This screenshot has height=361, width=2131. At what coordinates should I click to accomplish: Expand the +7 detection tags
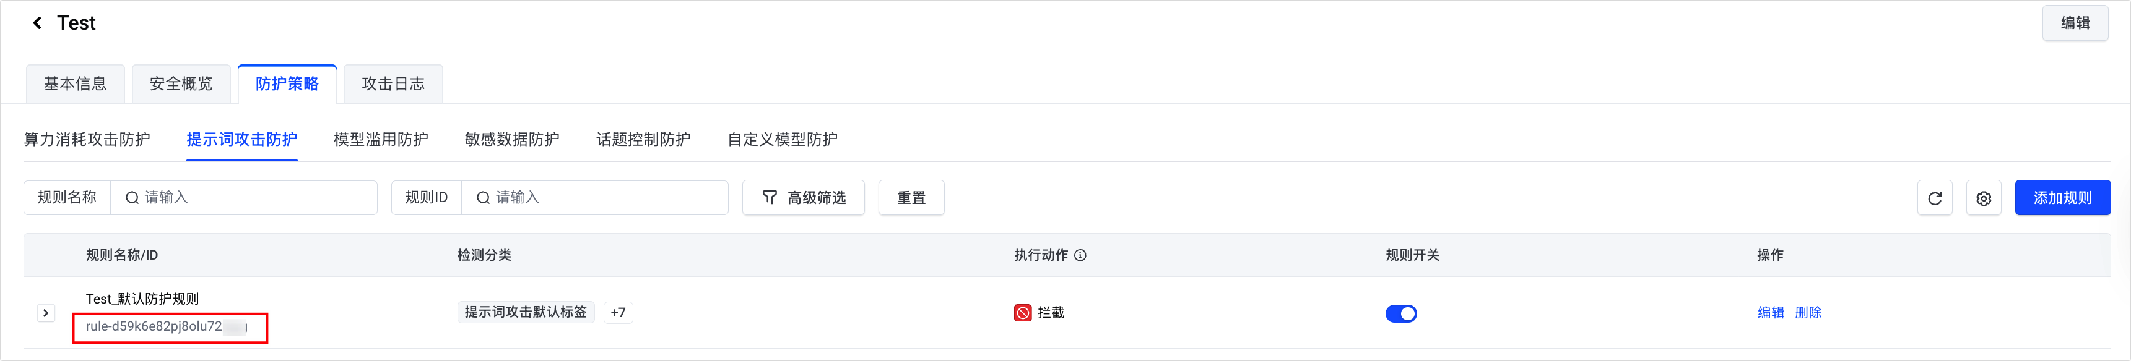tap(618, 312)
